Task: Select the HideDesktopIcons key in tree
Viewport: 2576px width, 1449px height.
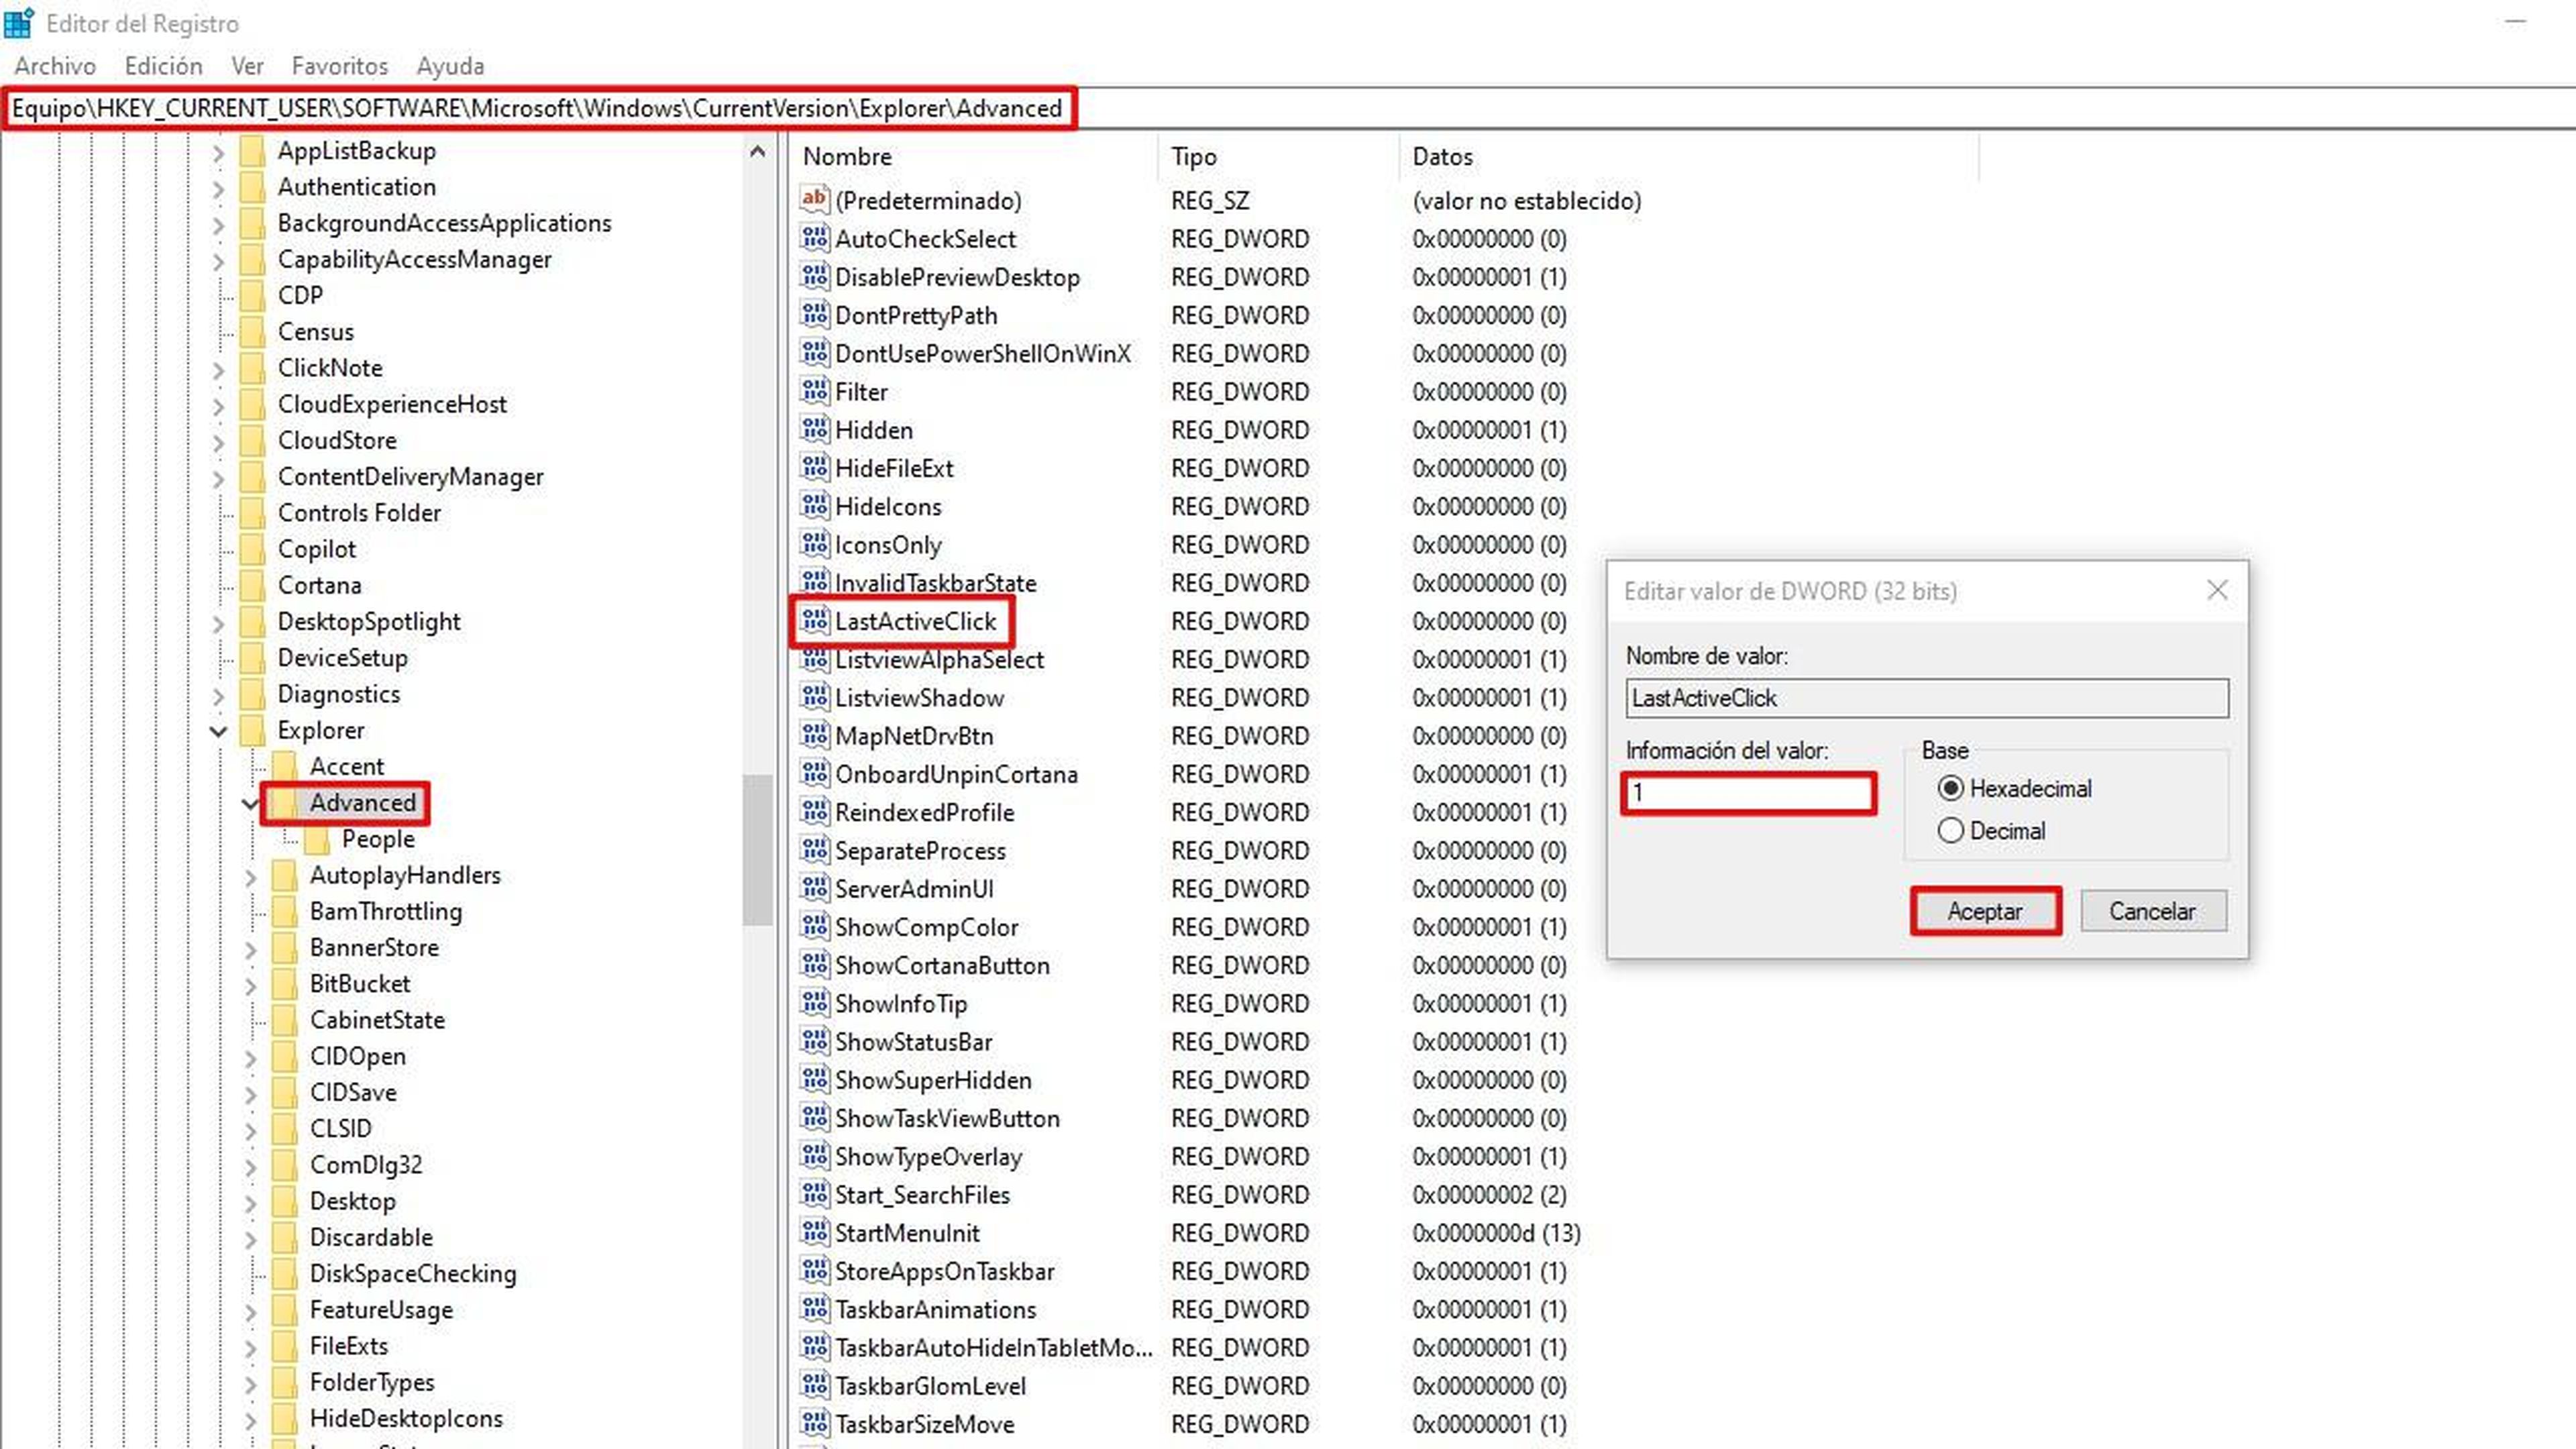Action: click(406, 1419)
